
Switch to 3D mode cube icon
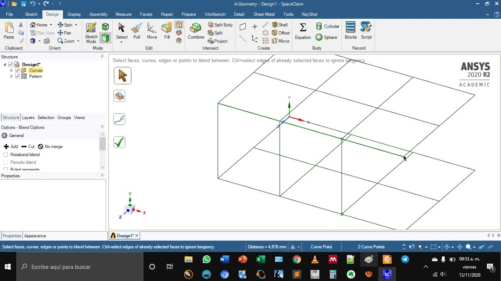pos(105,37)
